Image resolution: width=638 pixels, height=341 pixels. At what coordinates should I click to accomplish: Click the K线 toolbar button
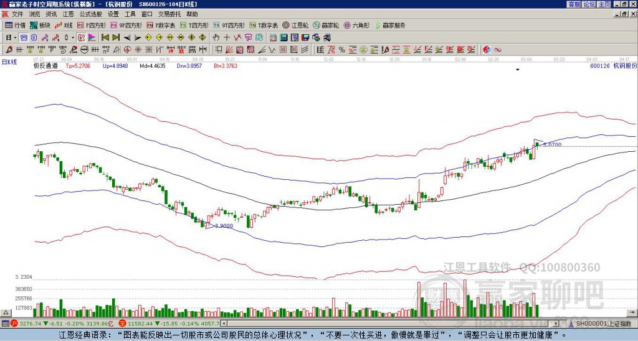click(x=64, y=25)
